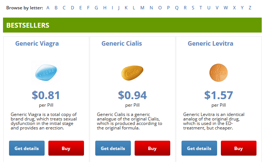Get details for Generic Levitra
The width and height of the screenshot is (264, 162).
click(199, 148)
